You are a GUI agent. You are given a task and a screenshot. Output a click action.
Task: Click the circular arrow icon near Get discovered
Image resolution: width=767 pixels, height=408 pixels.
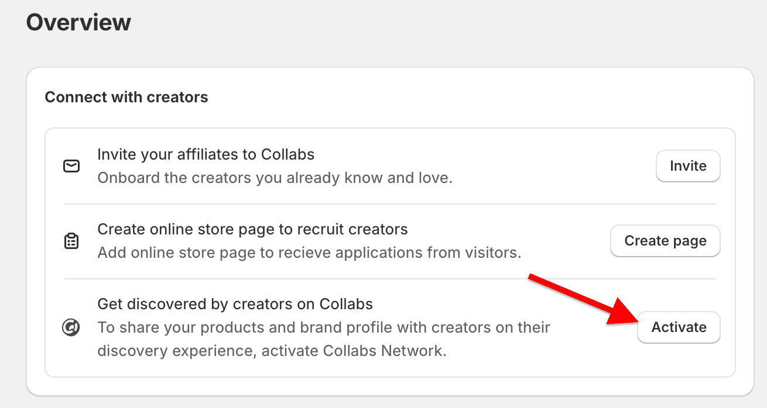coord(71,327)
